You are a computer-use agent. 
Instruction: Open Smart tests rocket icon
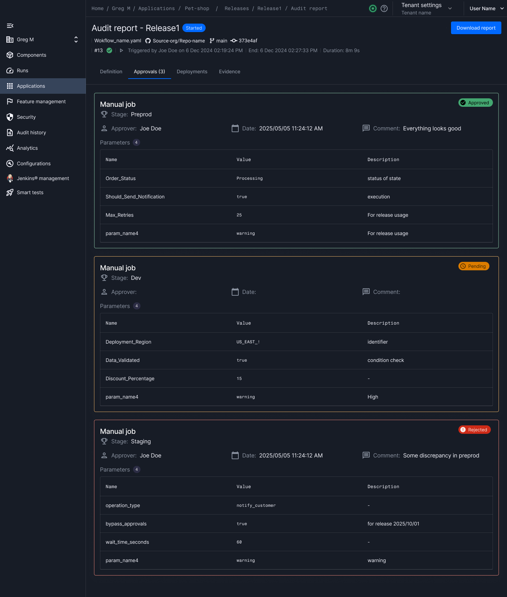pos(10,192)
